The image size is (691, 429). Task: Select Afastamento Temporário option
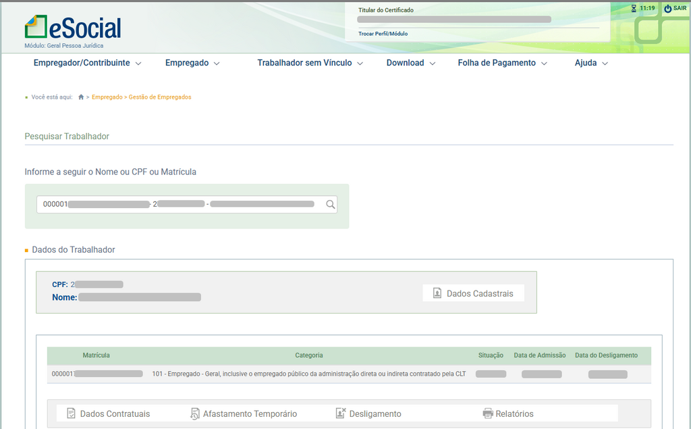(243, 413)
